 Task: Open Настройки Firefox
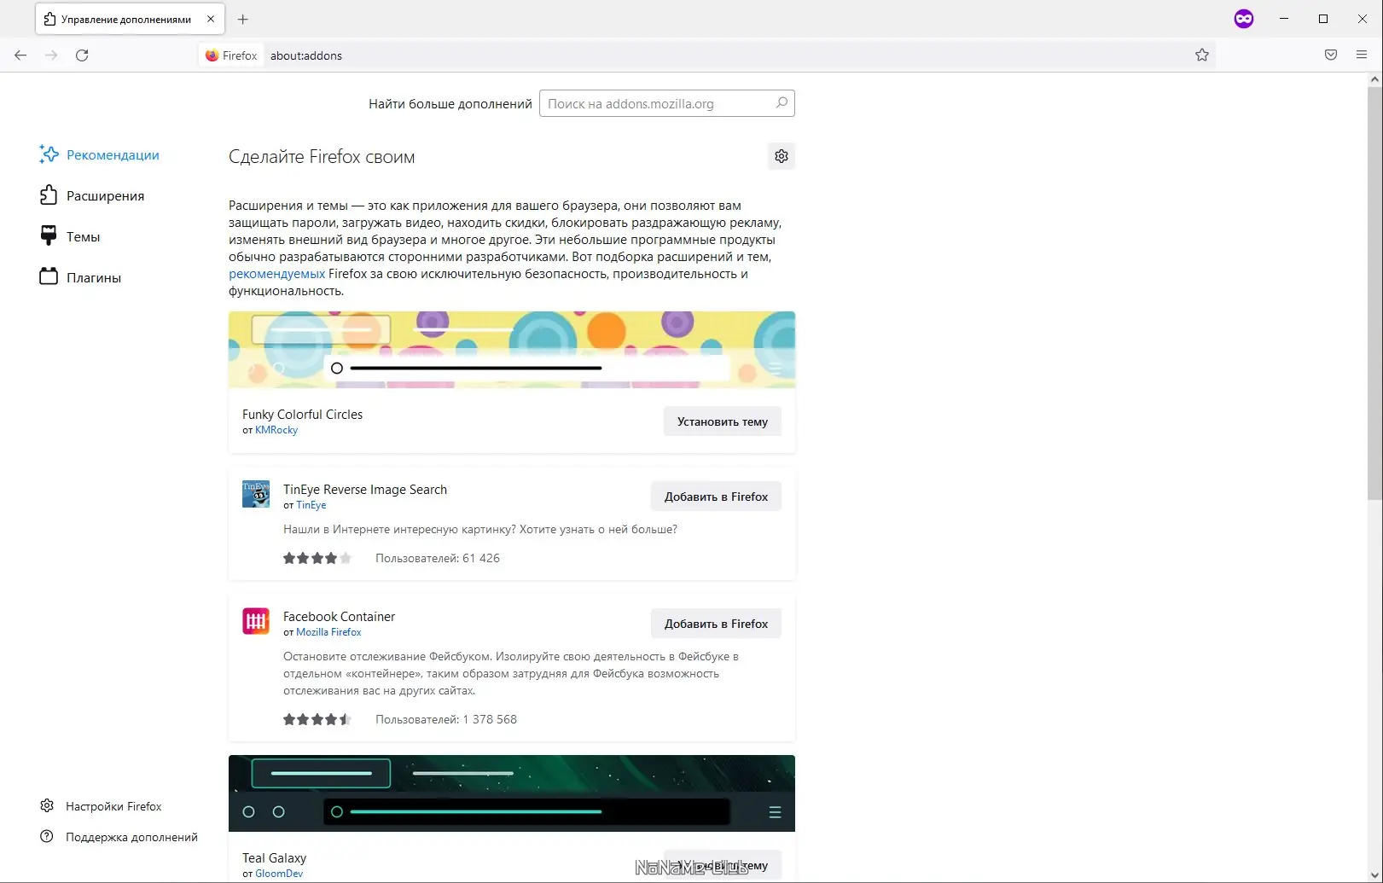point(101,806)
